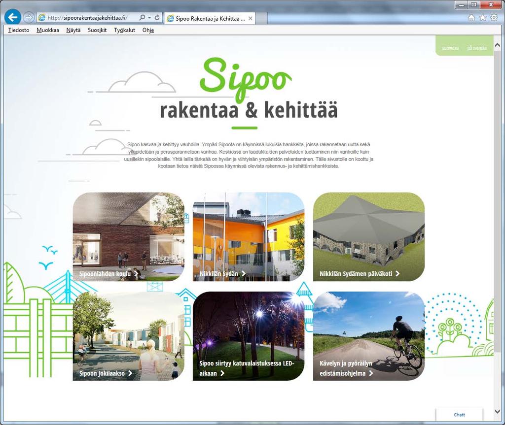Open the Nikkilän Sydän card
Image resolution: width=505 pixels, height=425 pixels.
249,237
